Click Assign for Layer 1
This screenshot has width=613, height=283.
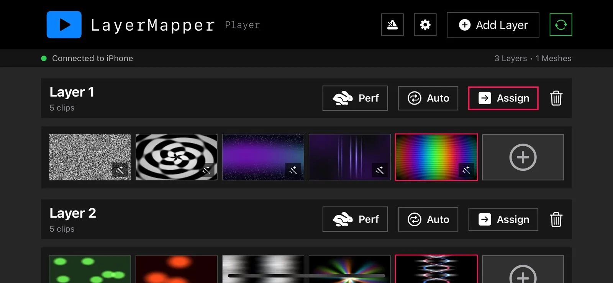(x=503, y=98)
